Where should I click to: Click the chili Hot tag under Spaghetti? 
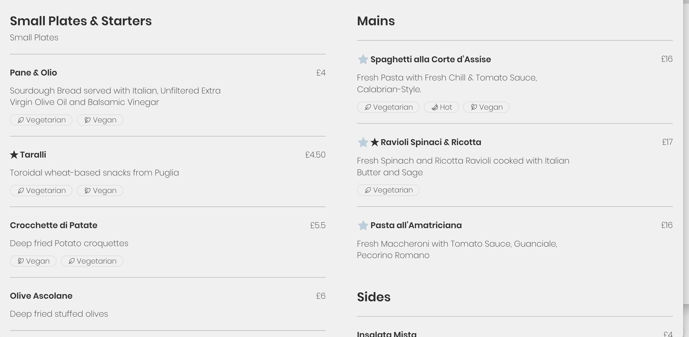(441, 107)
